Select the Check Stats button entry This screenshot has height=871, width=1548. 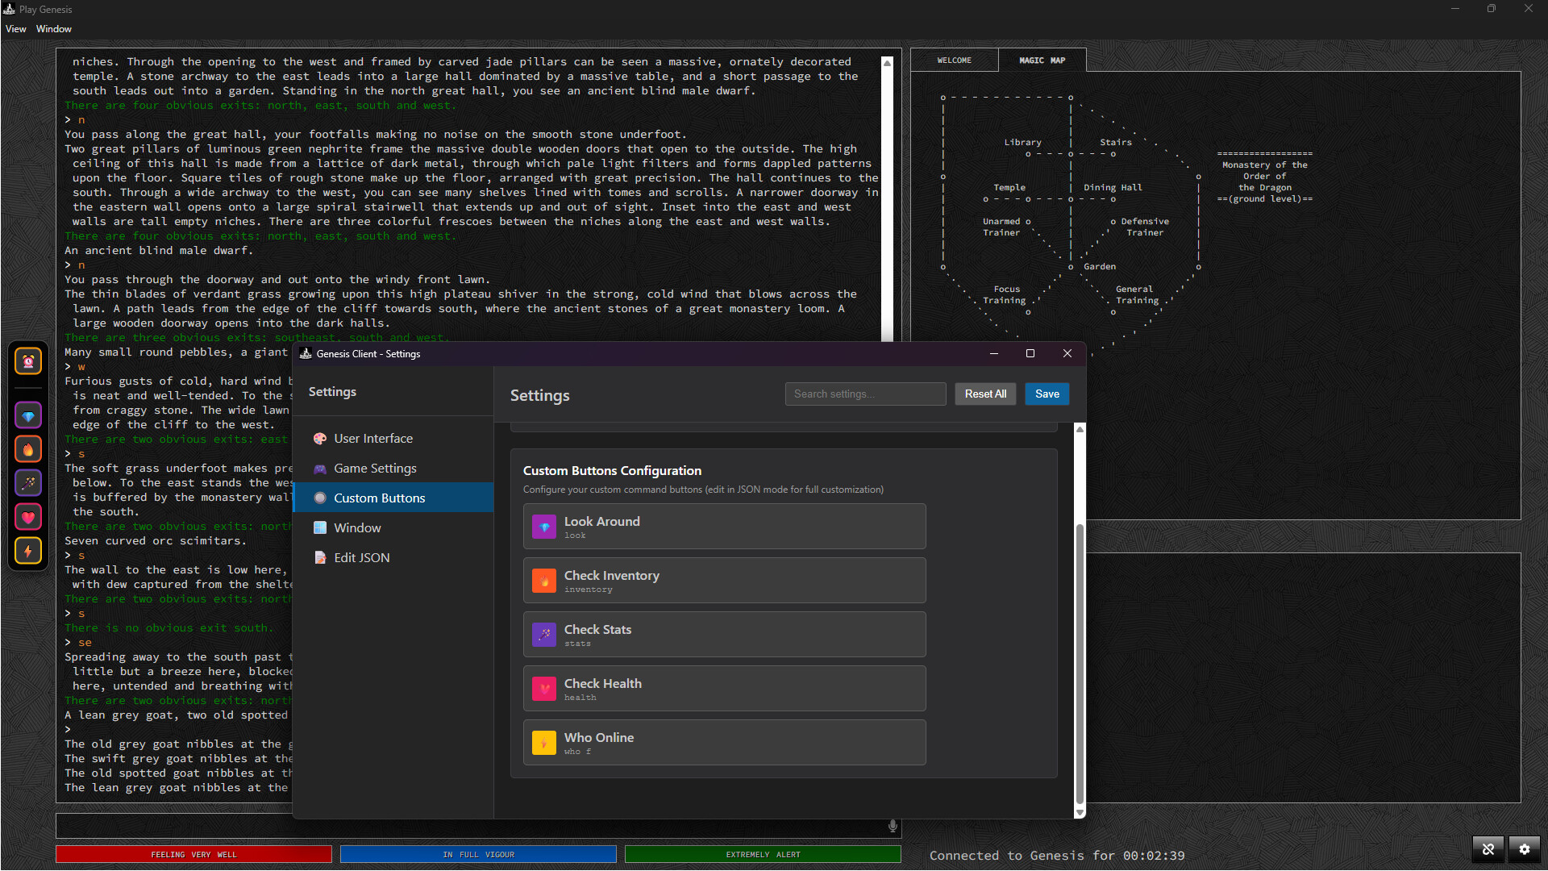click(x=724, y=635)
